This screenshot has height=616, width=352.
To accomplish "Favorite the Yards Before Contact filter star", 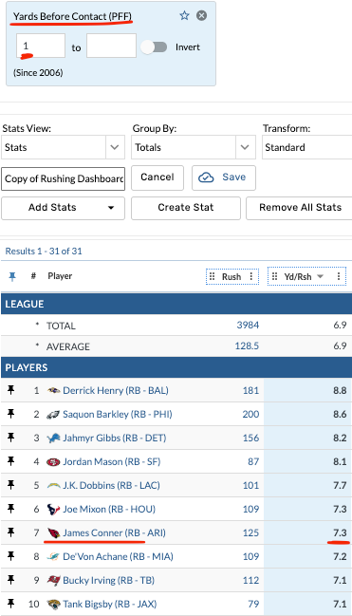I will (x=184, y=16).
